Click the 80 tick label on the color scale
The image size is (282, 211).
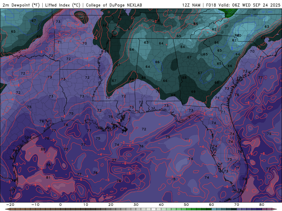tap(262, 205)
